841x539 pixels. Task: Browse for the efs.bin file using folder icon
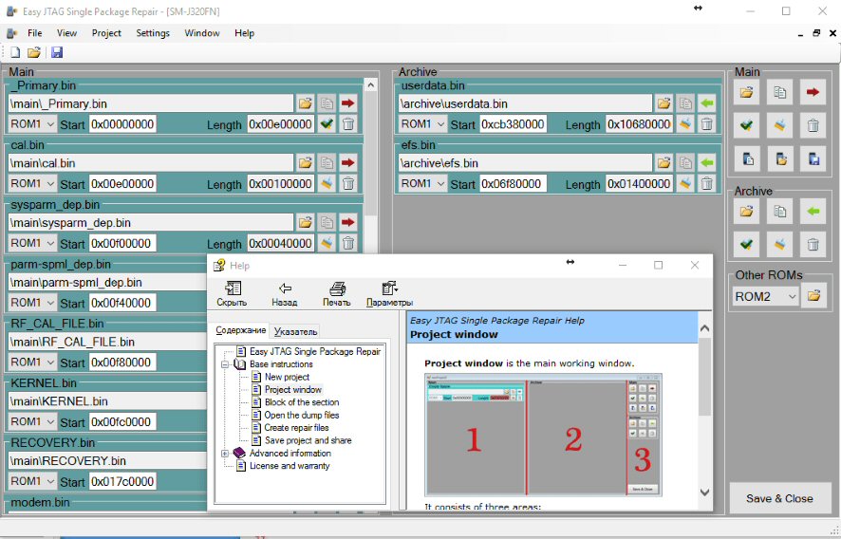click(x=663, y=162)
